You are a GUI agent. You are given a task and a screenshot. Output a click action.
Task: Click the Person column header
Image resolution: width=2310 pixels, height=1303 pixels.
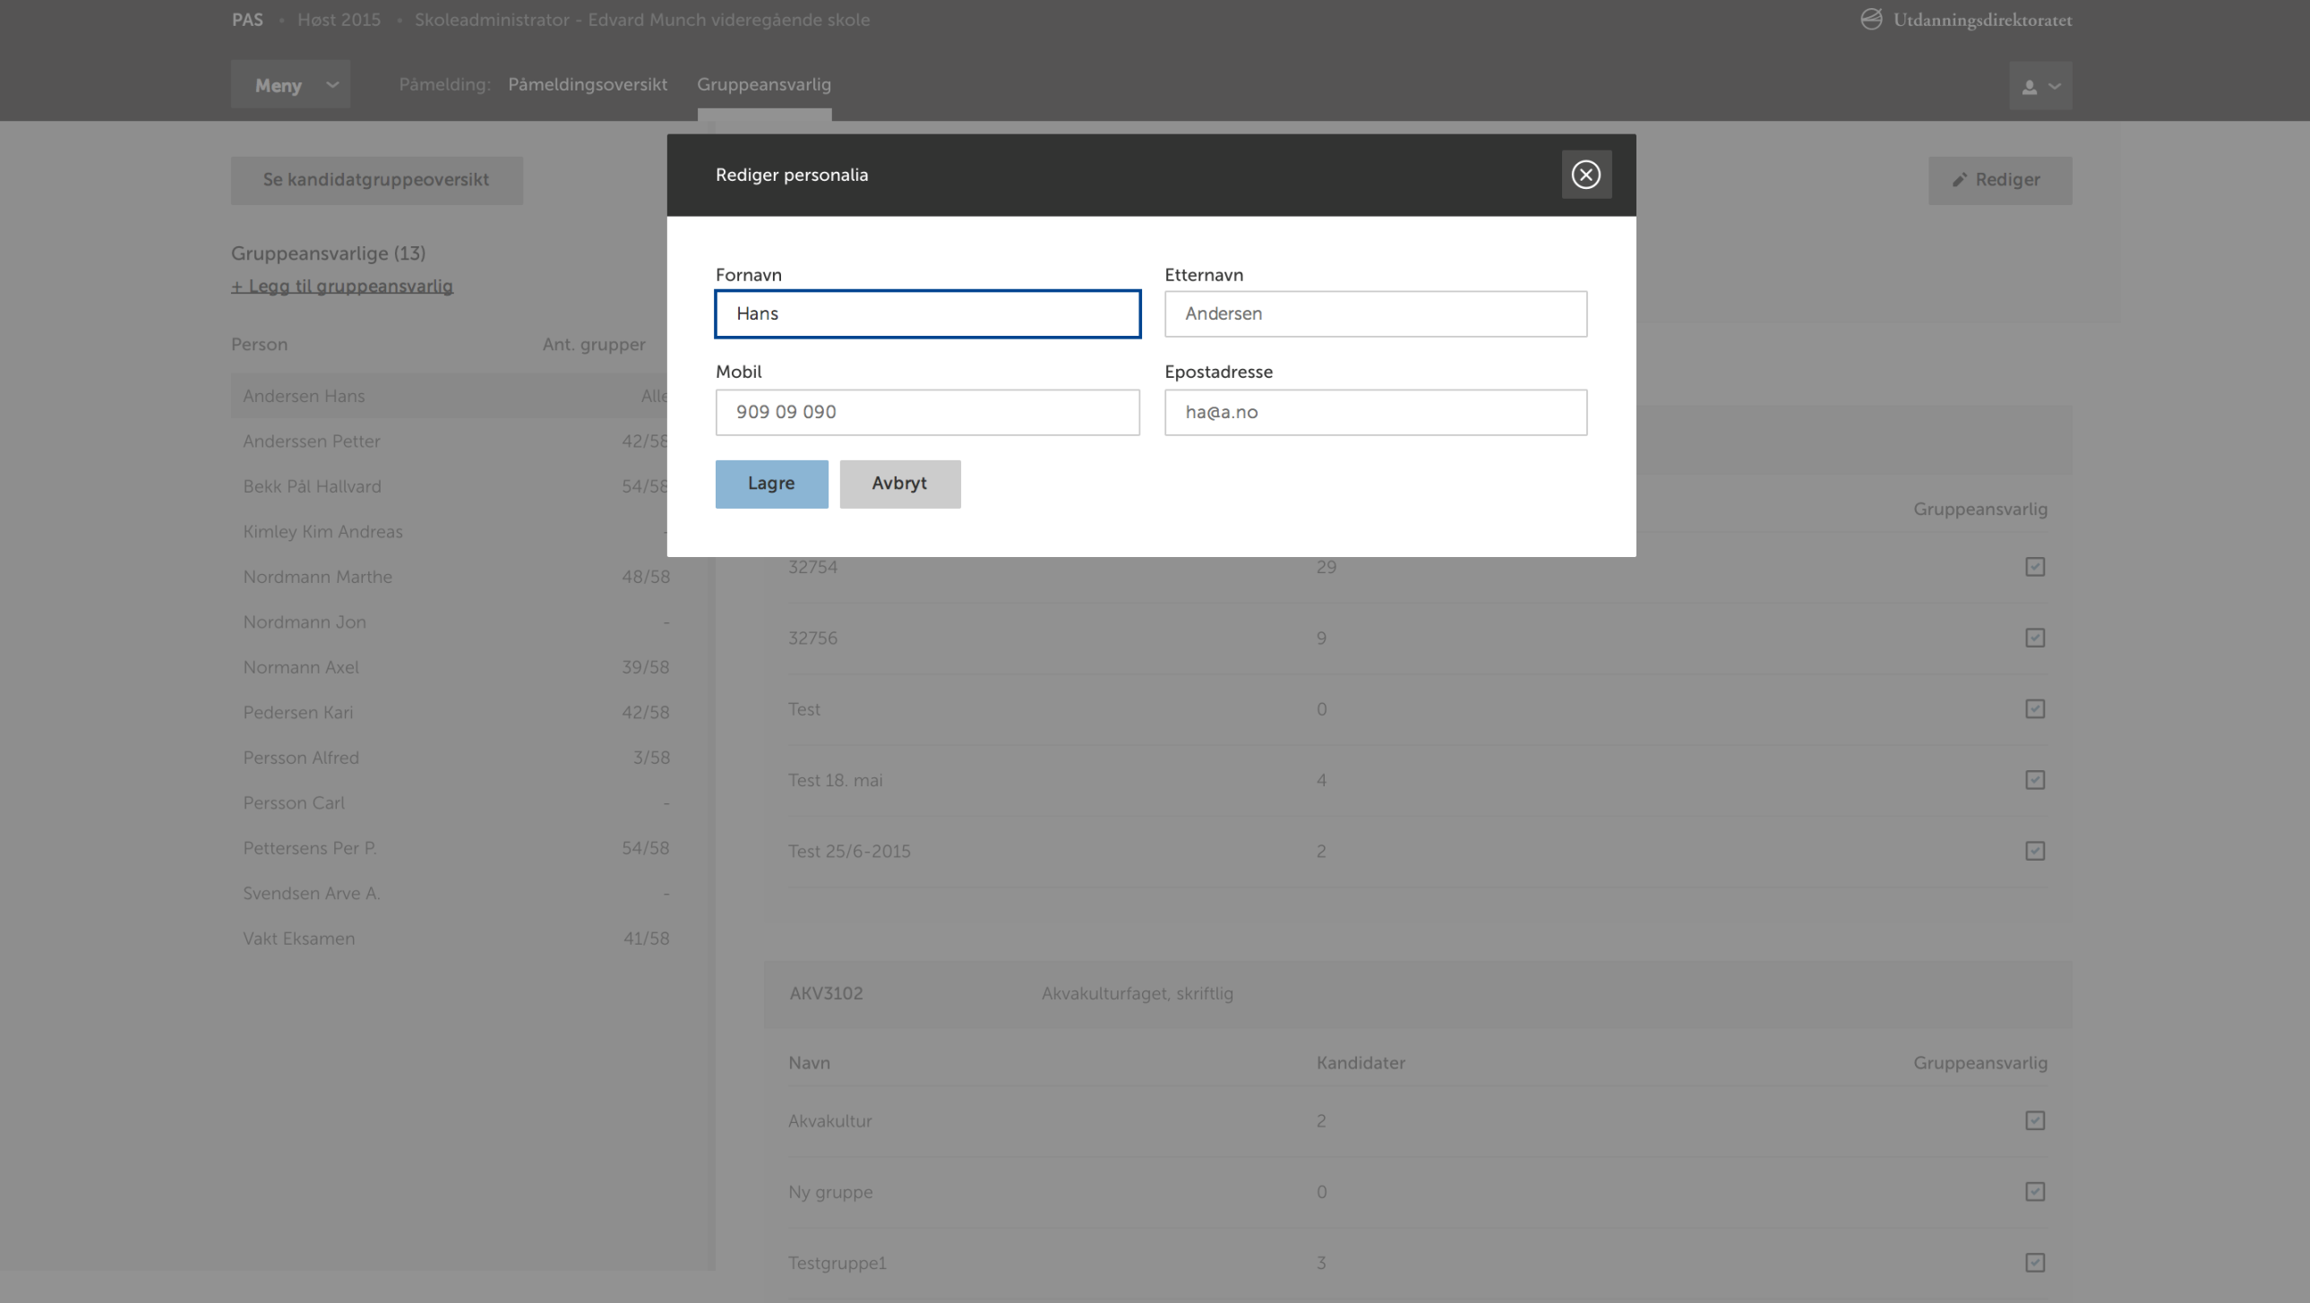point(259,345)
